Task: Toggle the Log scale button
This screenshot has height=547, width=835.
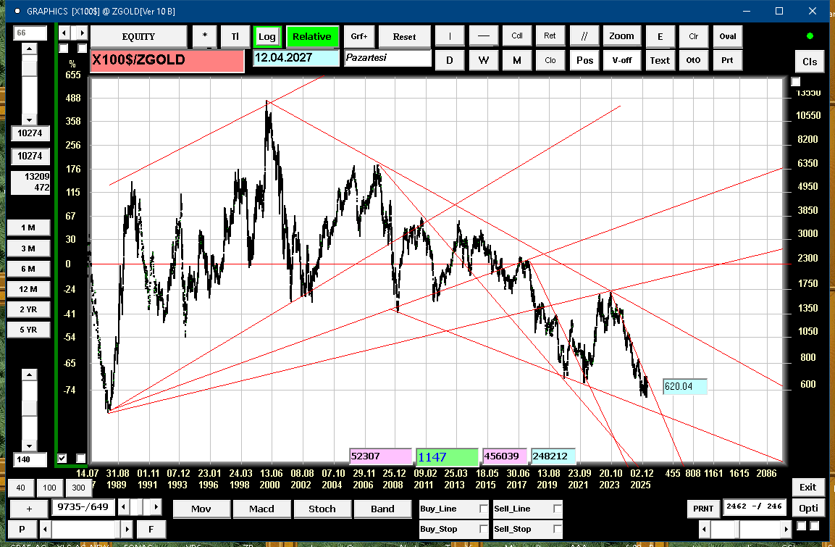Action: pyautogui.click(x=267, y=36)
